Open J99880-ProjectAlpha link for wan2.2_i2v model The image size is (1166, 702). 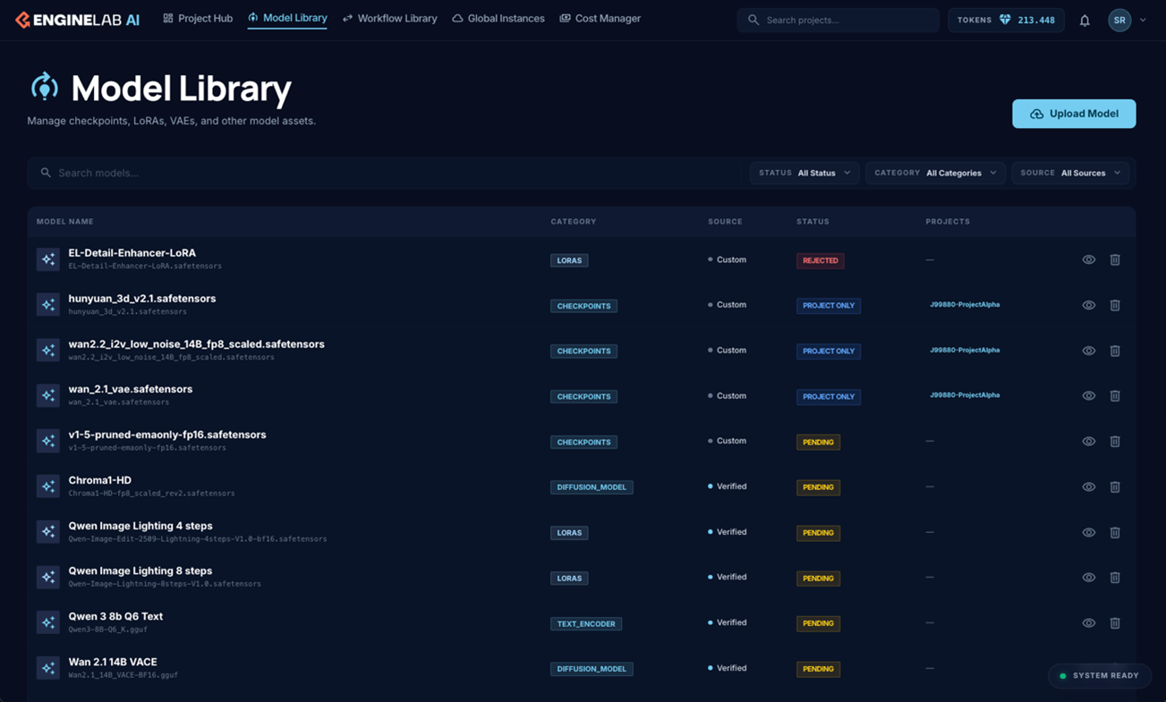click(x=965, y=351)
